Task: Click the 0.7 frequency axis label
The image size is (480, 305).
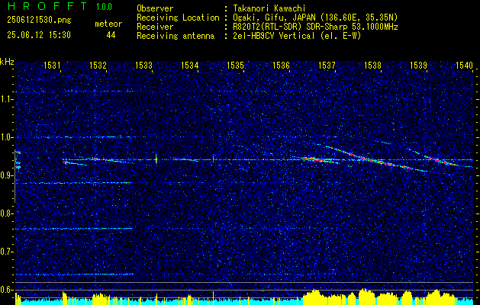Action: coord(6,252)
